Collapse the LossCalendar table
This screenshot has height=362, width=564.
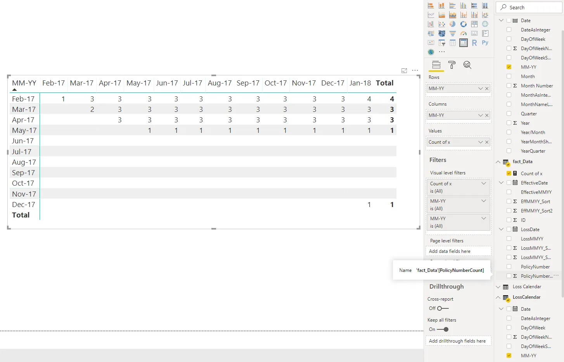tap(498, 297)
